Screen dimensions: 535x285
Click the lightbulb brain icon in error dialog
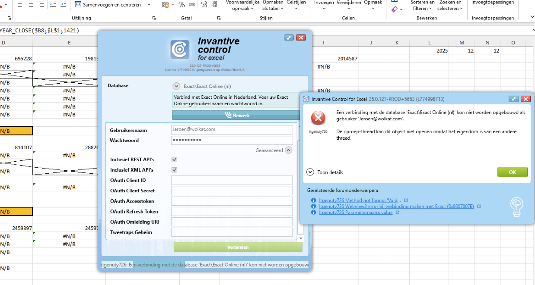coord(516,206)
